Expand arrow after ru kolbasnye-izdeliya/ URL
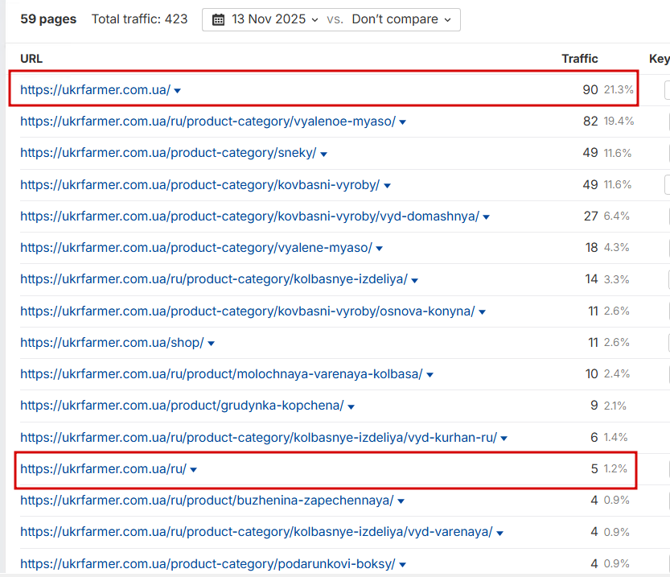This screenshot has width=670, height=577. [x=414, y=280]
